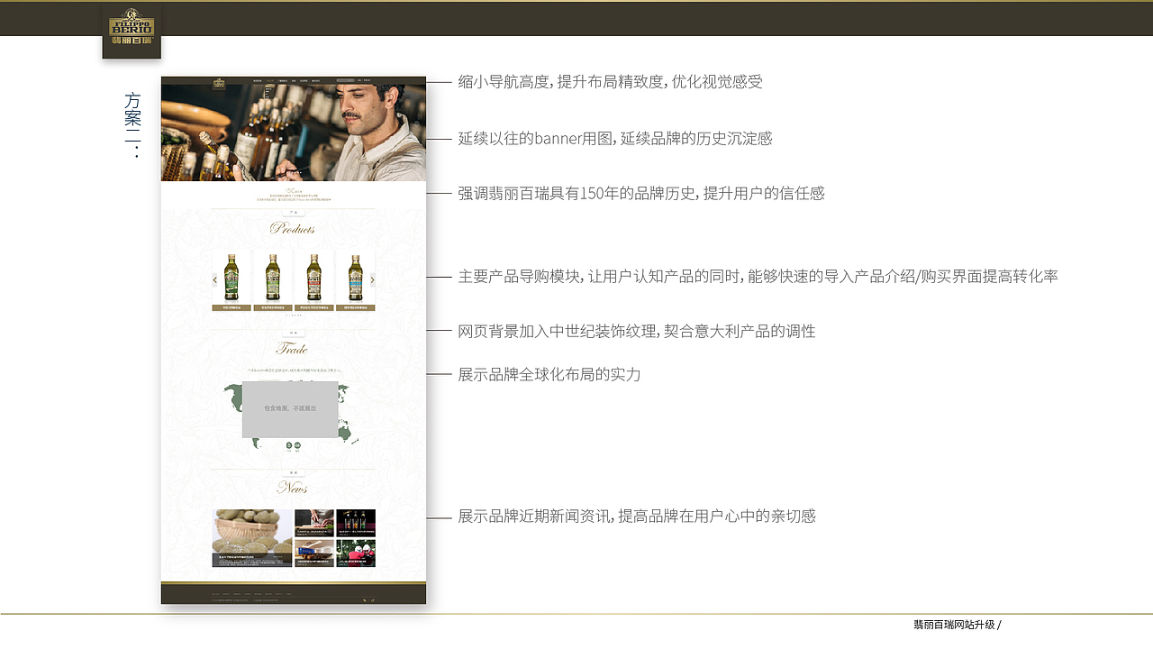Click the footer text '翡丽百瑞网站升级 /'
The width and height of the screenshot is (1153, 649).
pos(958,625)
